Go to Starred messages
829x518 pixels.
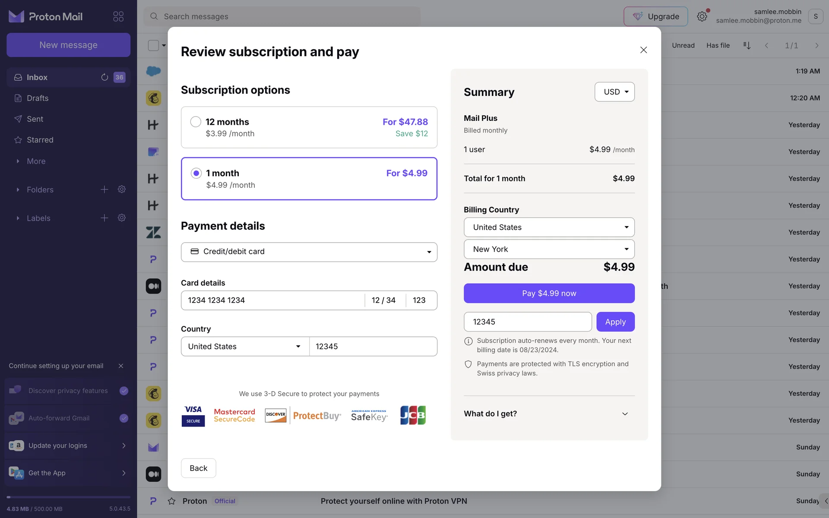40,140
